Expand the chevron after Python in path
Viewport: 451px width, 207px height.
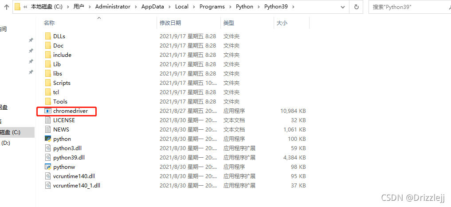point(259,7)
